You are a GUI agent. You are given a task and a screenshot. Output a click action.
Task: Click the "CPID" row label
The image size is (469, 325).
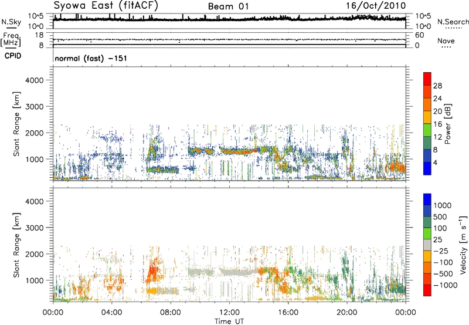click(x=13, y=56)
